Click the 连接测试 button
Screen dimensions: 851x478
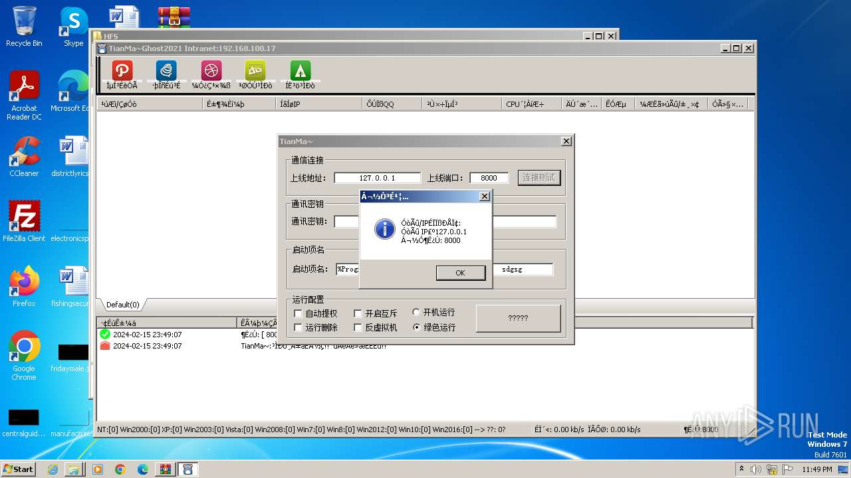(539, 178)
